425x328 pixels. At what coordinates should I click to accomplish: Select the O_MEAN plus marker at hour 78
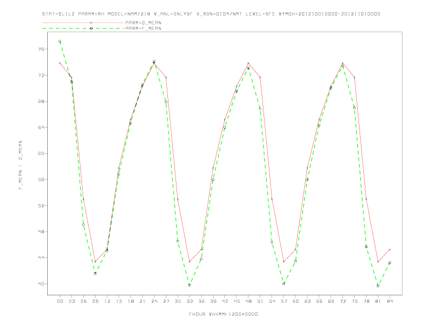366,199
